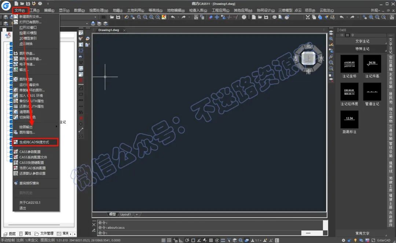Toggle lineweight display in status bar
396x243 pixels.
tap(223, 240)
